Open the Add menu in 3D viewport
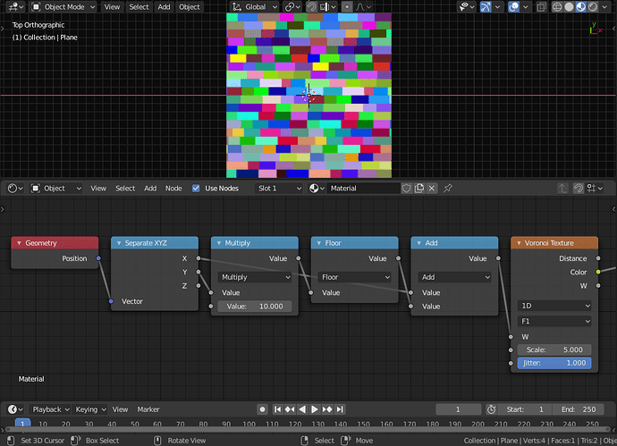Image resolution: width=617 pixels, height=446 pixels. (x=165, y=6)
